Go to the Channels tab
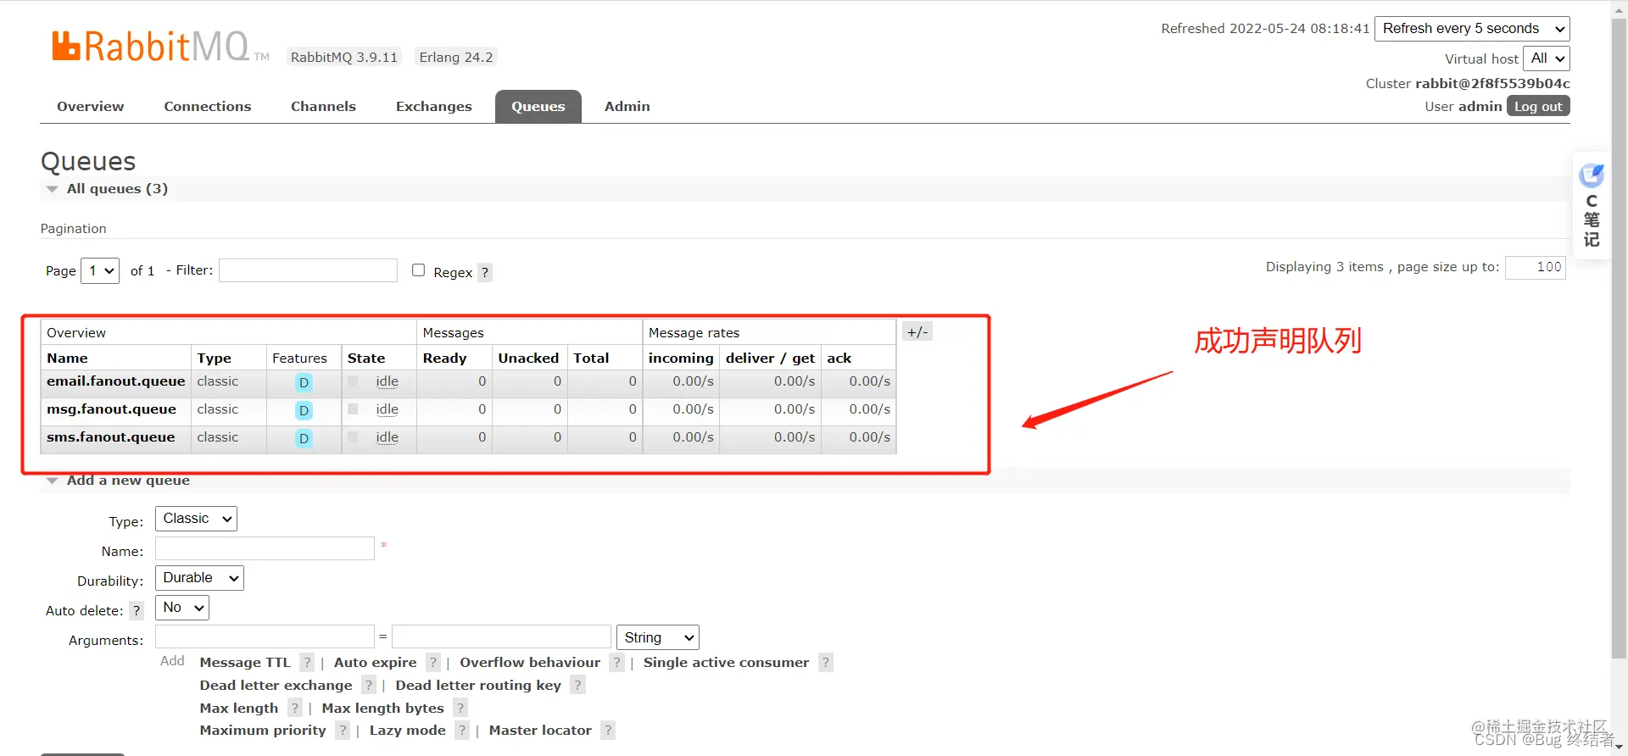The image size is (1628, 756). point(323,107)
